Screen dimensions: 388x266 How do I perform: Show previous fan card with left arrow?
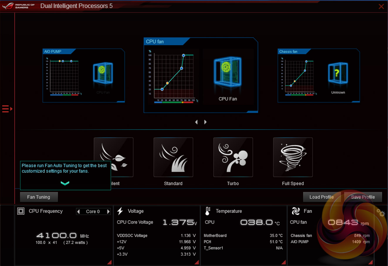tap(196, 122)
